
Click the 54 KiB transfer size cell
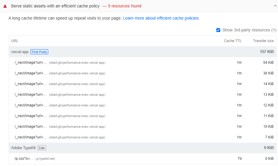[x=268, y=63]
